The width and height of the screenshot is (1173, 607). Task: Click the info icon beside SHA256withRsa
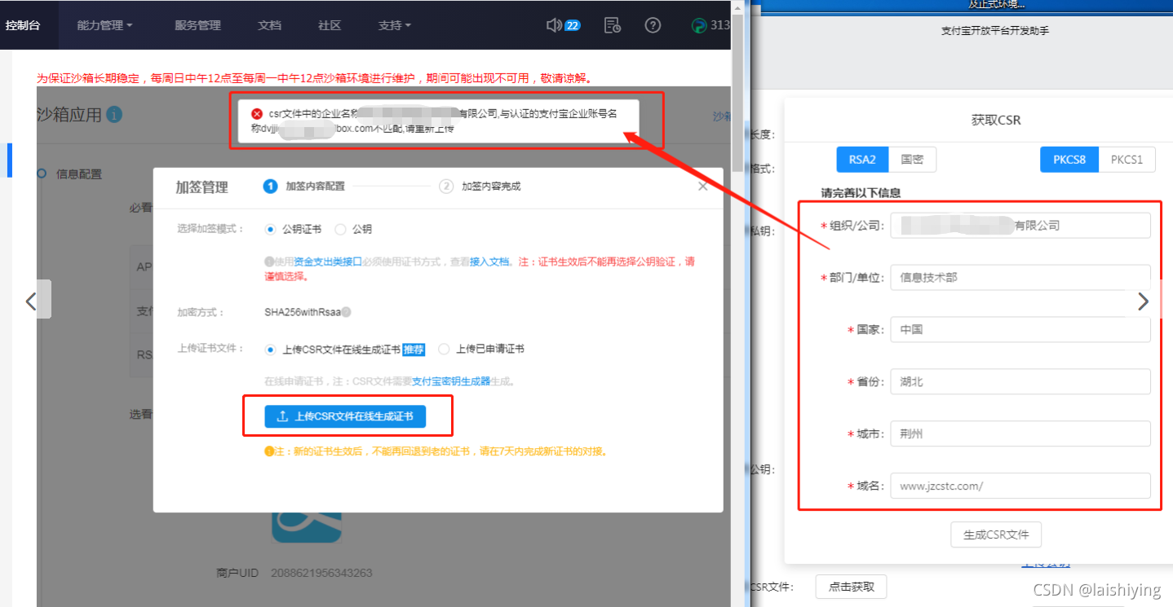click(x=347, y=312)
